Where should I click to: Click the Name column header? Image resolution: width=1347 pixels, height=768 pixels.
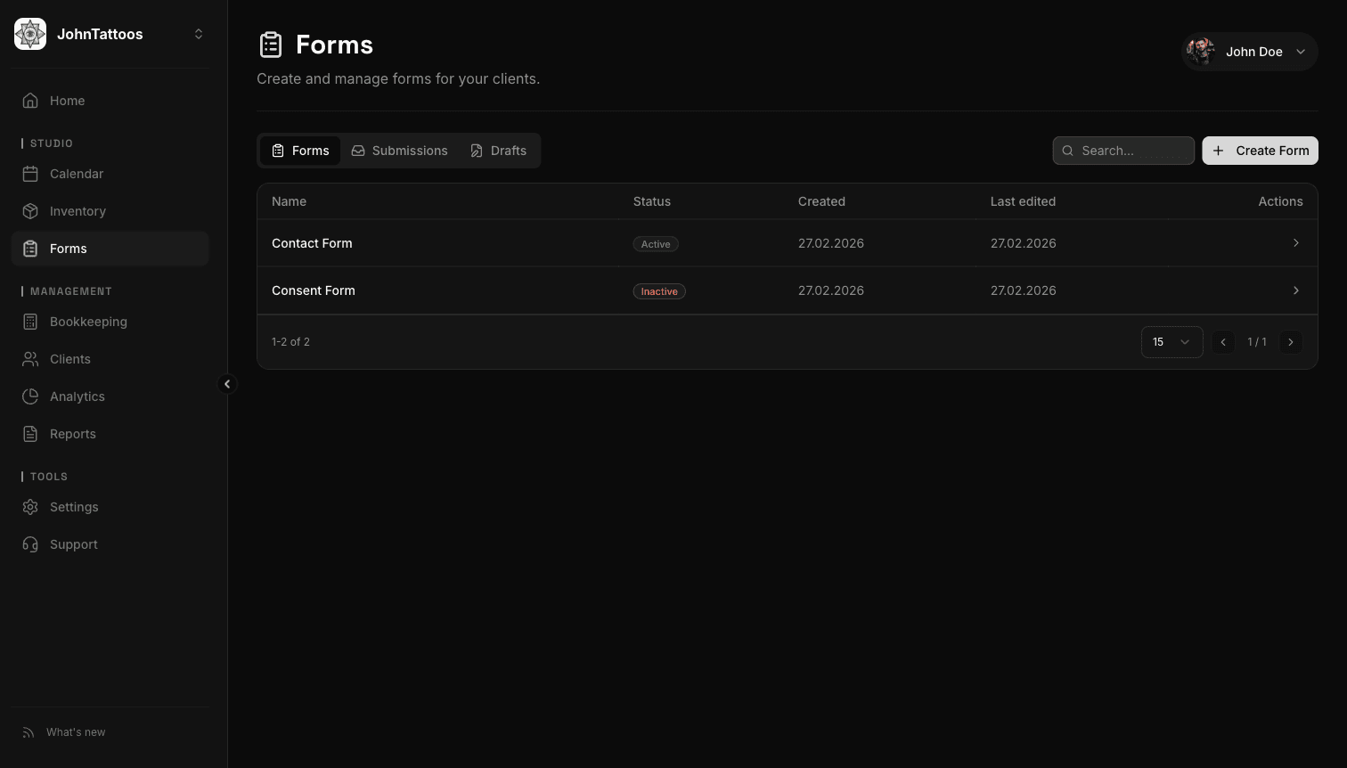[289, 201]
